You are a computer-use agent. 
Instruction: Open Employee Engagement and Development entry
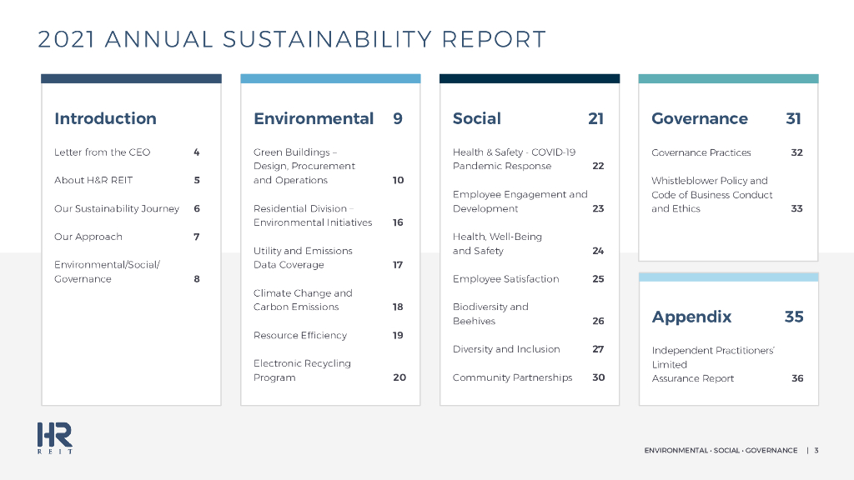pos(520,202)
